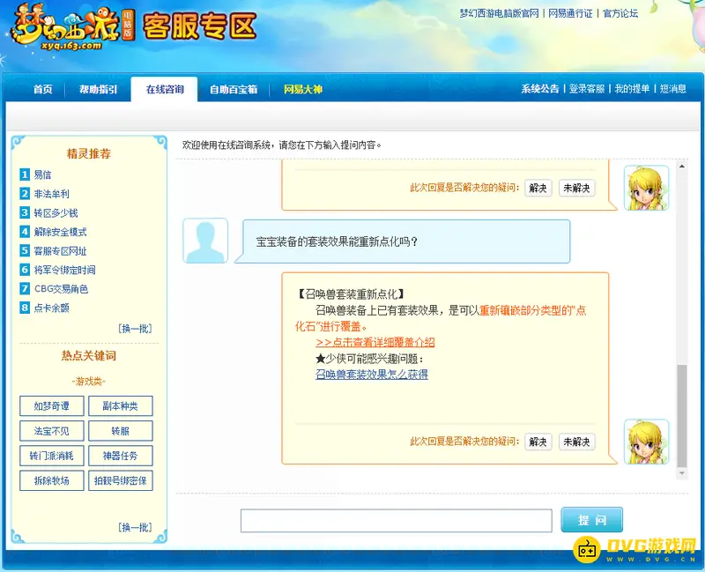
Task: Click keyword button 转门派消耗
Action: 52,456
